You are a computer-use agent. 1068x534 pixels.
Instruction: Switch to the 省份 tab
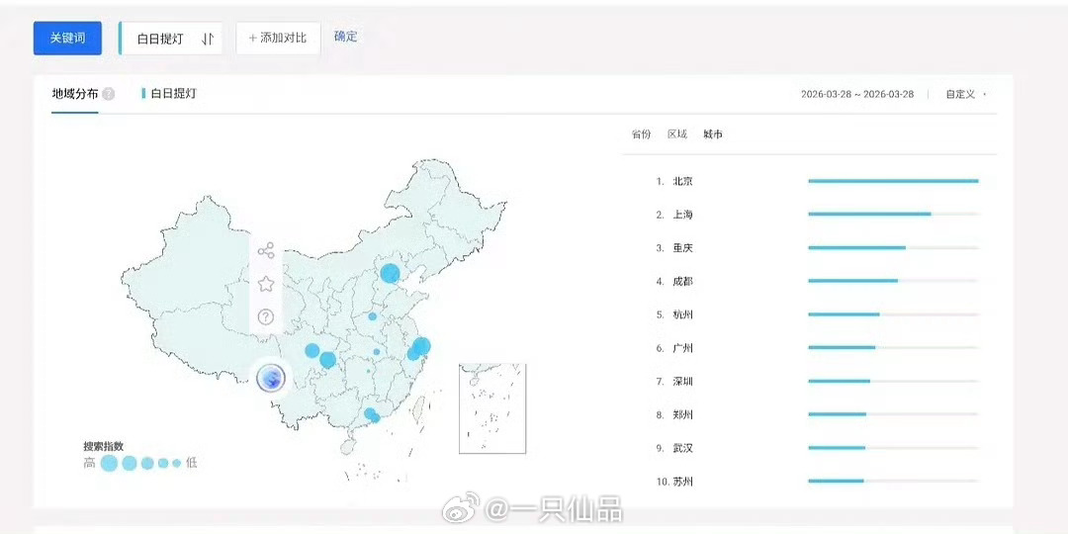[x=641, y=134]
